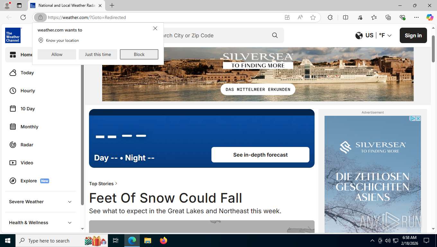Screen dimensions: 437x247
Task: Block location access
Action: click(x=139, y=54)
